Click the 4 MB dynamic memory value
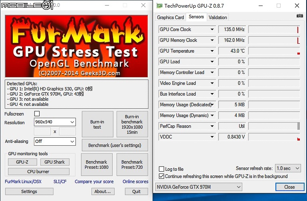Viewport: 307px width, 201px height. 232,115
